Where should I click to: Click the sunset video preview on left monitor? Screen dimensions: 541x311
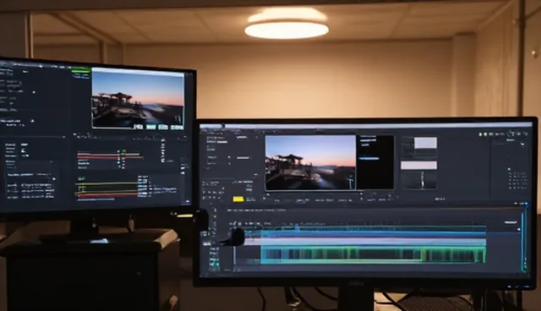pos(138,99)
